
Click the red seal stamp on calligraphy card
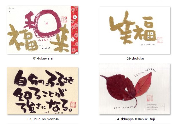73,105
